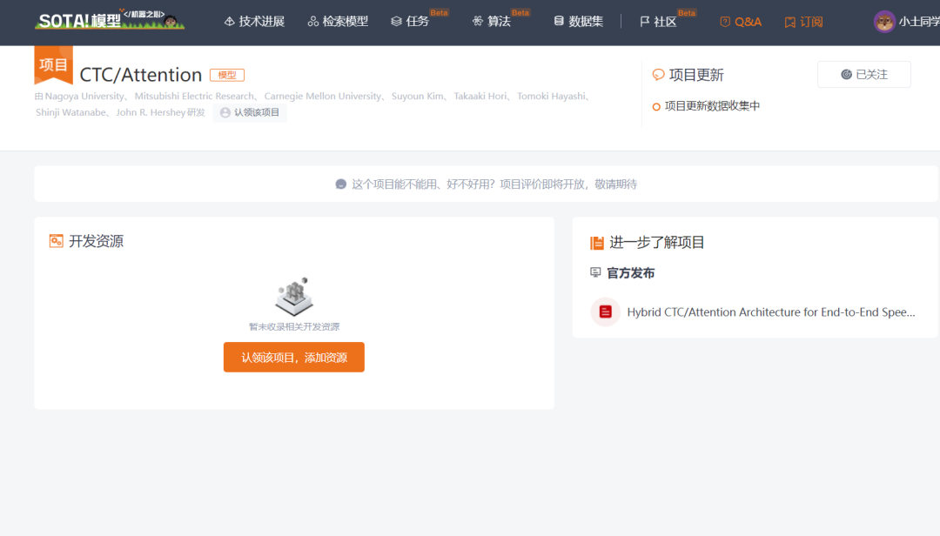Click the 检索模型 nav icon
Image resolution: width=940 pixels, height=536 pixels.
click(313, 22)
